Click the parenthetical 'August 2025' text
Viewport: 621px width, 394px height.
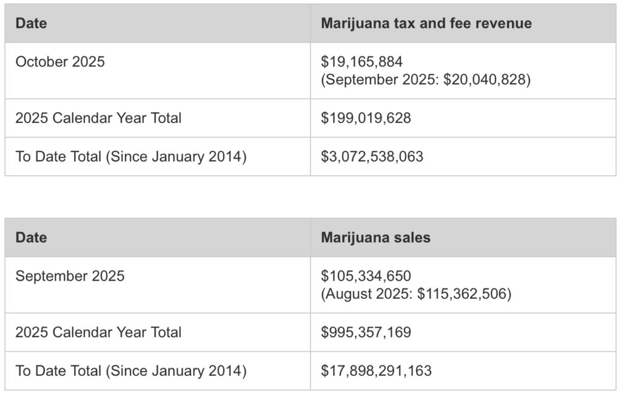coord(368,295)
